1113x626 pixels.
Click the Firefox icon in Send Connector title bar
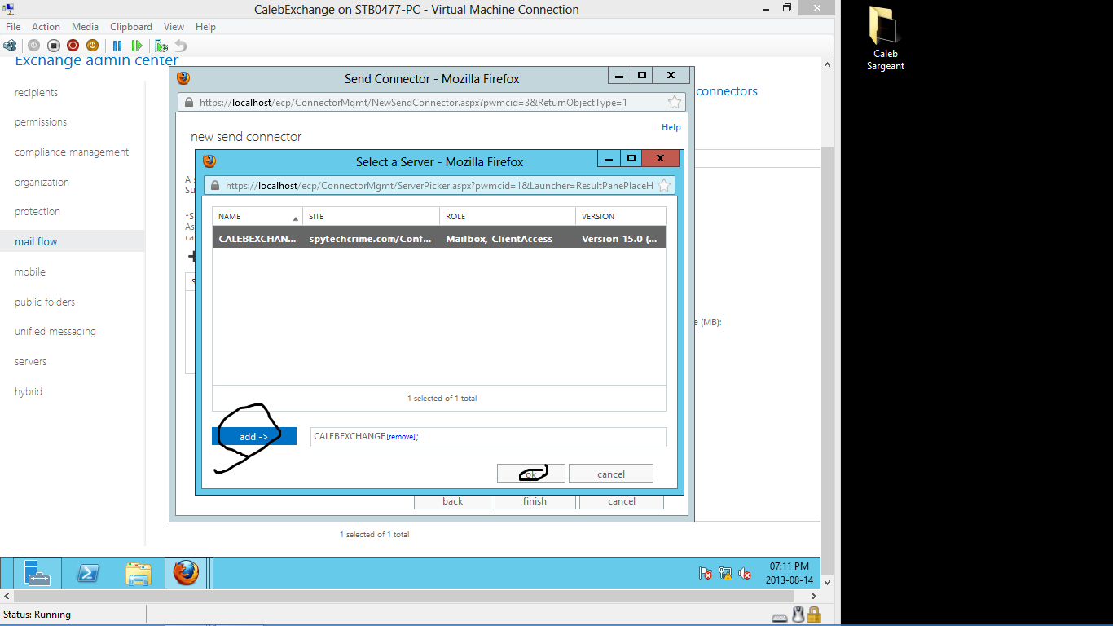coord(183,78)
